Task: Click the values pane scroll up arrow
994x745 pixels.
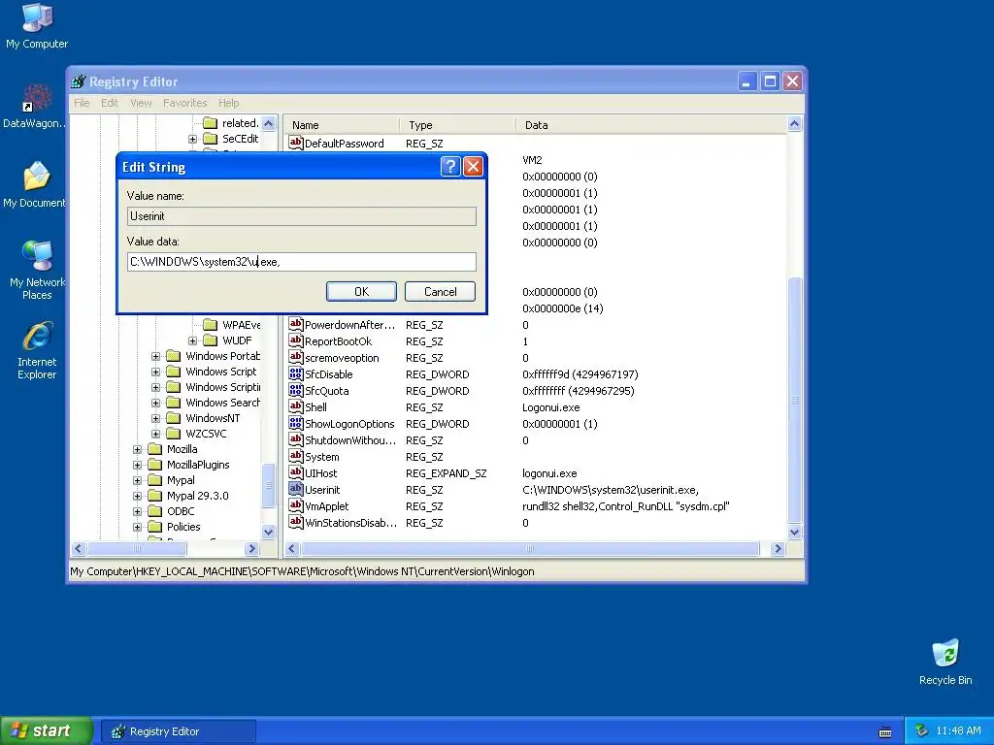Action: click(x=794, y=124)
